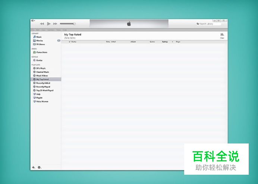This screenshot has width=258, height=184.
Task: Click the Apple logo status display
Action: (129, 24)
